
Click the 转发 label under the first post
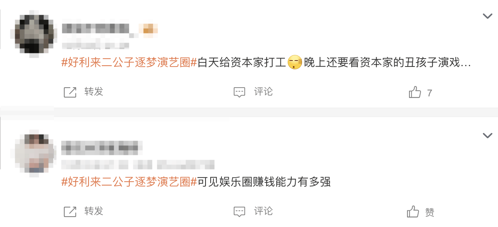coord(94,92)
